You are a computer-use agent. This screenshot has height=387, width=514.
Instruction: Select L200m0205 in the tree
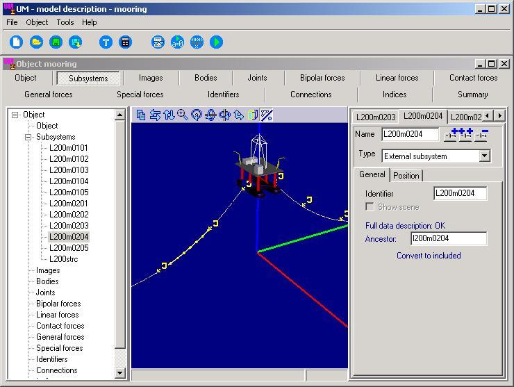[69, 248]
